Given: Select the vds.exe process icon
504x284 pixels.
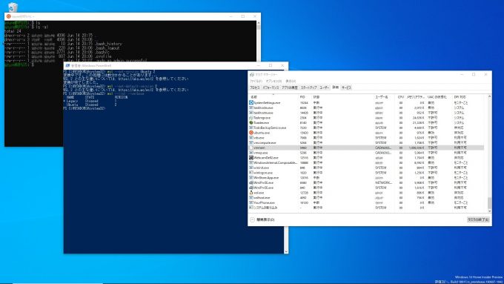Looking at the screenshot, I should (x=251, y=138).
